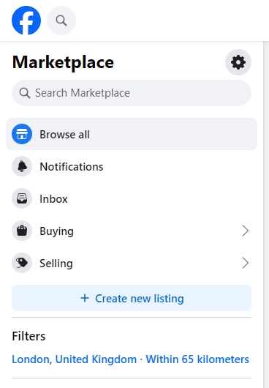
Task: Focus the Search Marketplace field
Action: (132, 93)
